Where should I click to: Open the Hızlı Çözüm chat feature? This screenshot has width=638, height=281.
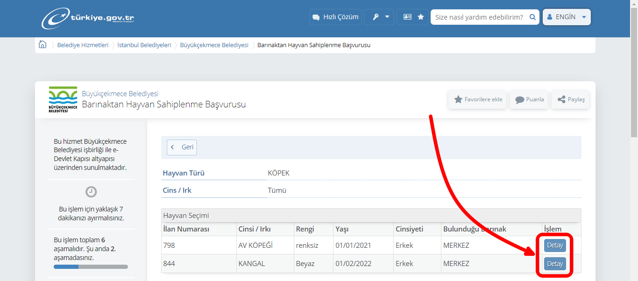[x=335, y=17]
